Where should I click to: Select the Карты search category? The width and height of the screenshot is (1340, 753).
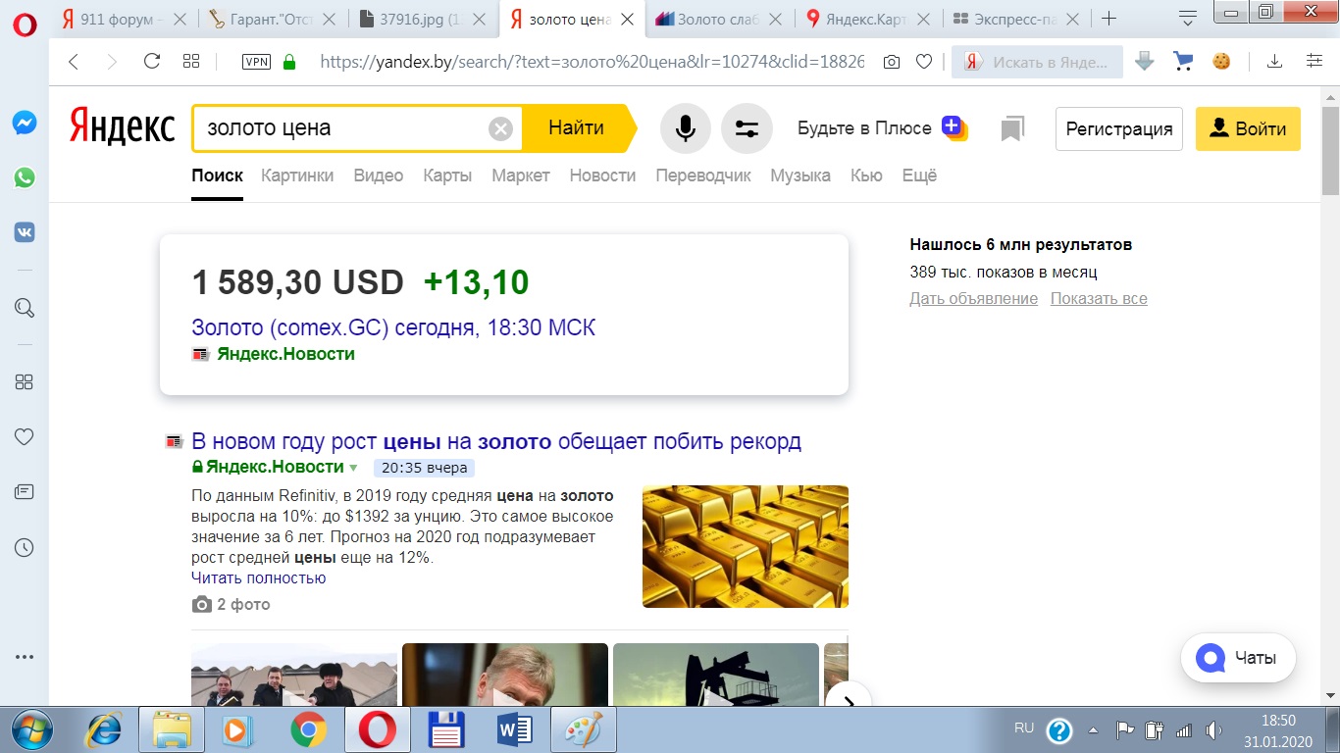click(x=447, y=176)
